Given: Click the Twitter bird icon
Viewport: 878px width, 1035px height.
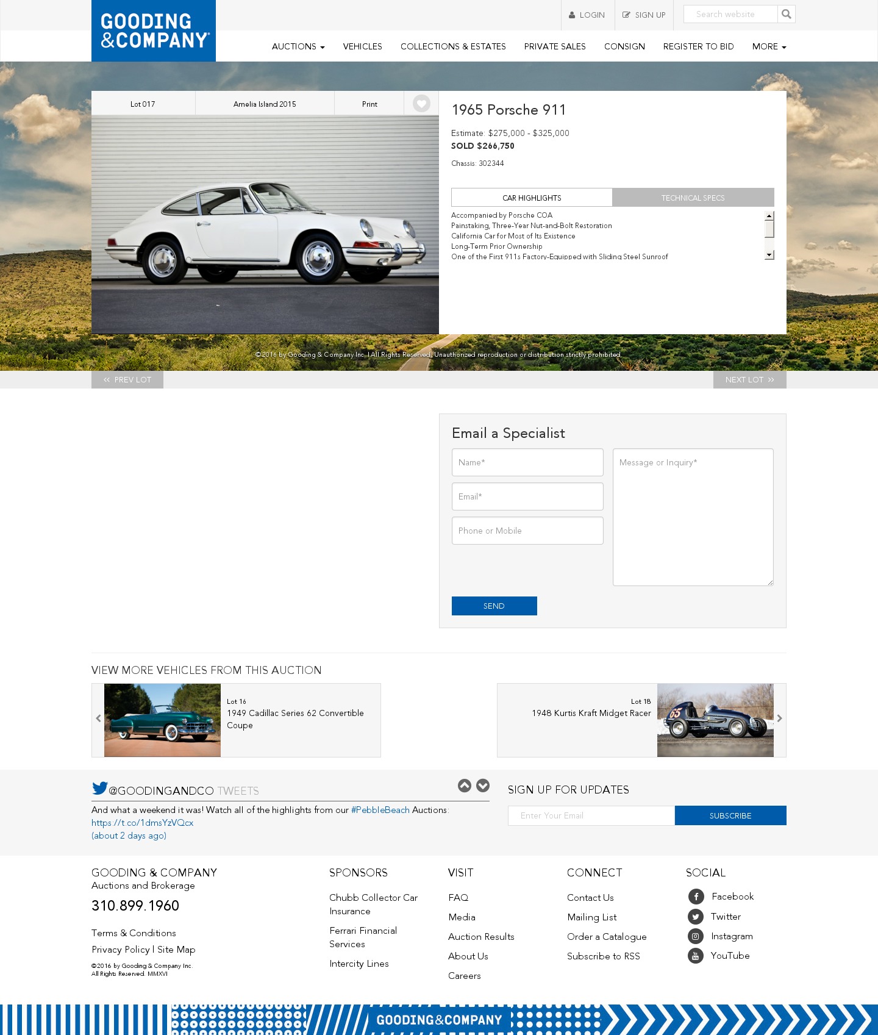Looking at the screenshot, I should (x=99, y=788).
